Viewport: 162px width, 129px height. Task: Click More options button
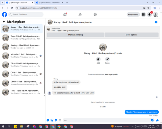132,35
